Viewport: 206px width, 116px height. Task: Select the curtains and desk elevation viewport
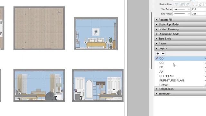[x=39, y=85]
